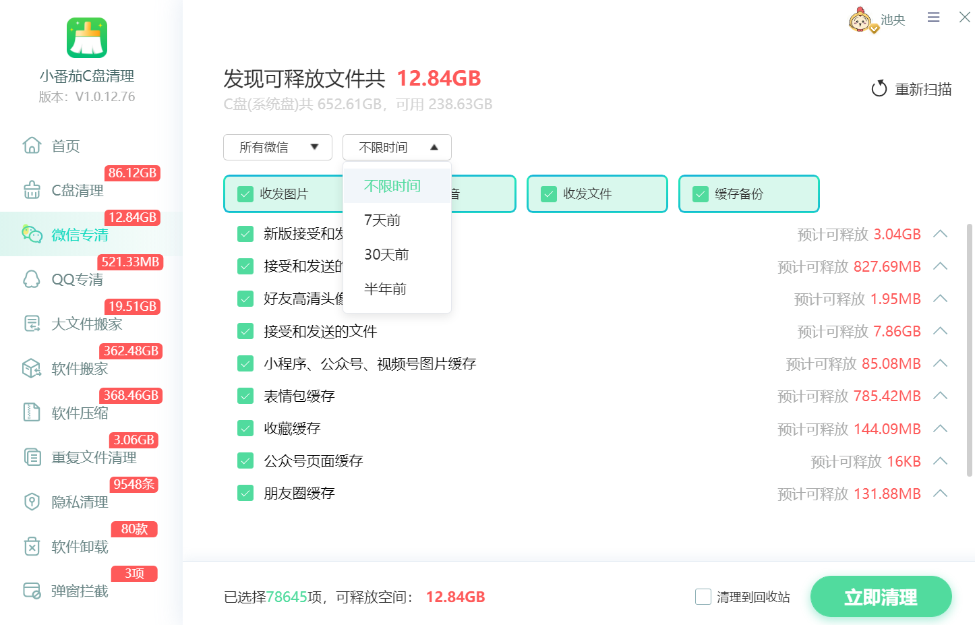Collapse the 不限时间 dropdown
This screenshot has height=625, width=975.
397,147
